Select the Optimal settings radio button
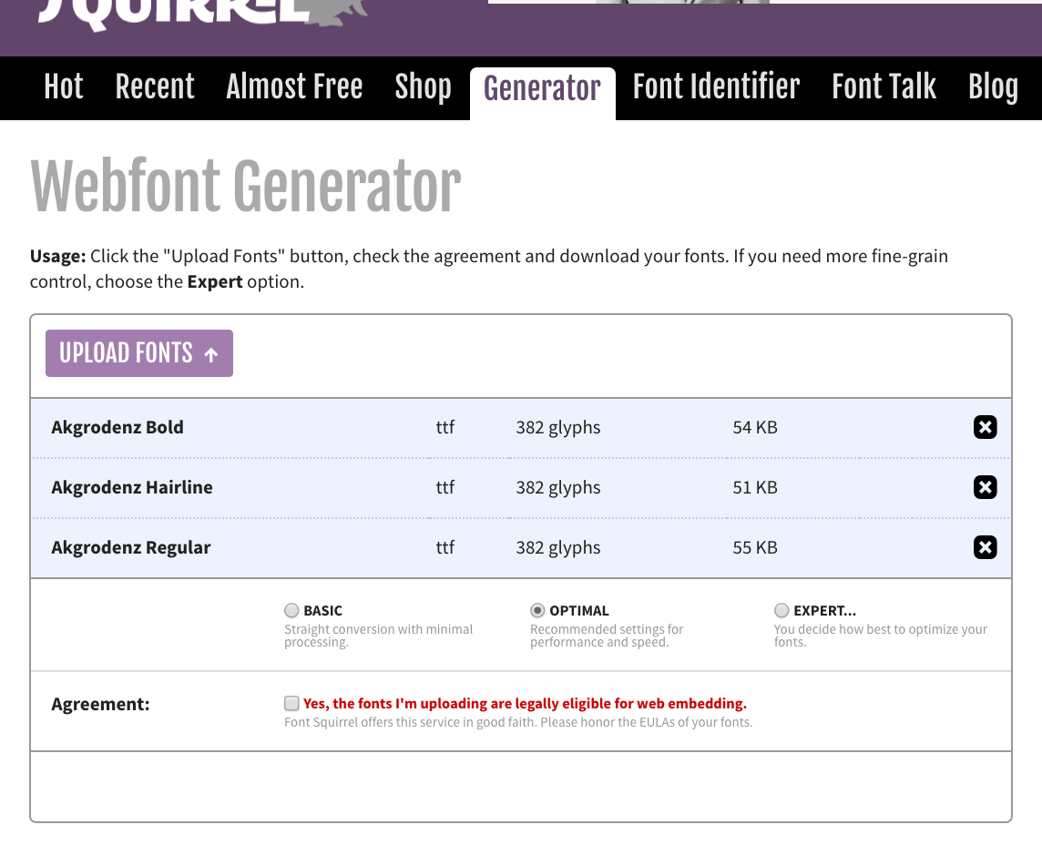This screenshot has height=845, width=1042. tap(536, 610)
